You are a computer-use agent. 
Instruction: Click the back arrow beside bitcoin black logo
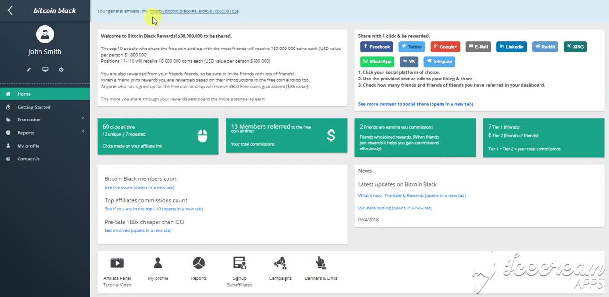click(x=10, y=10)
